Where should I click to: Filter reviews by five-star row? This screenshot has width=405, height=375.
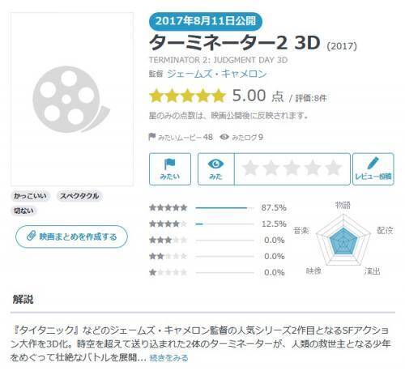[x=218, y=207]
